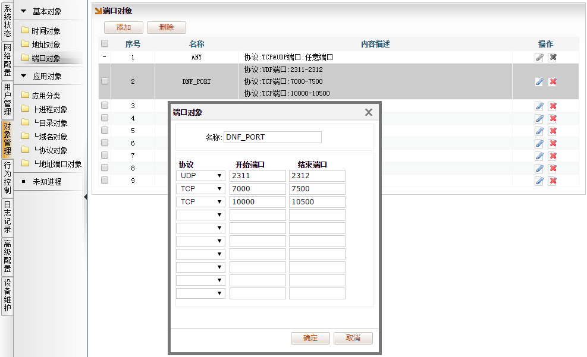Image resolution: width=587 pixels, height=357 pixels.
Task: Open the 地址对象 menu item
Action: (46, 45)
